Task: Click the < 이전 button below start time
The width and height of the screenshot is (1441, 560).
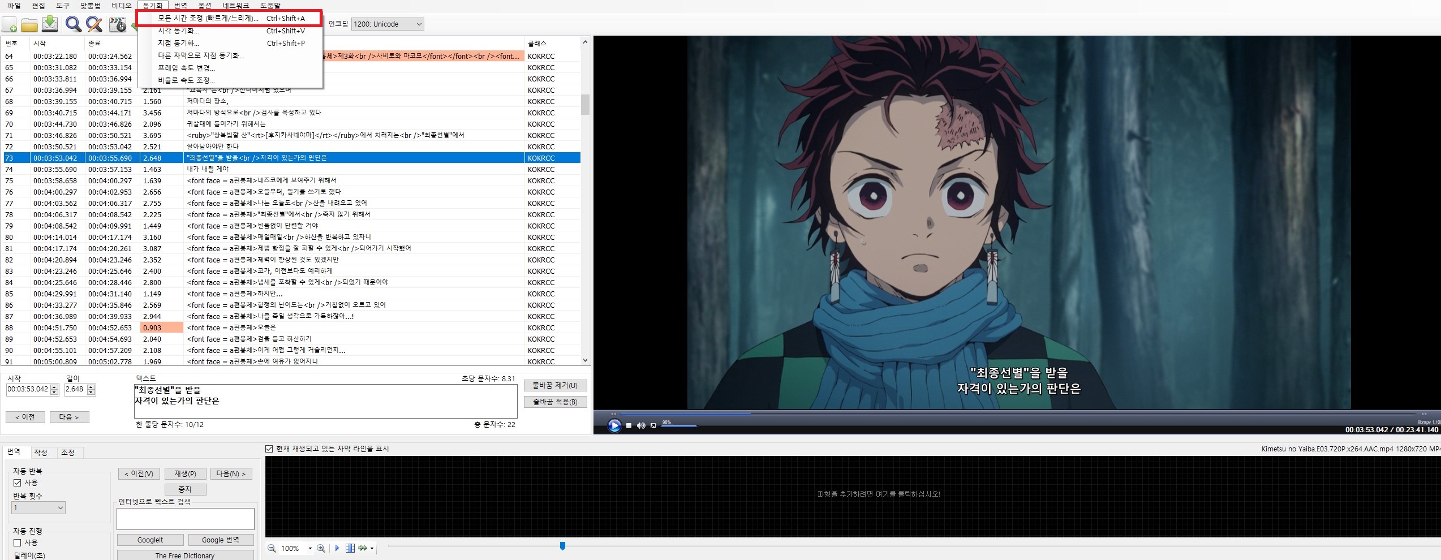Action: (25, 417)
